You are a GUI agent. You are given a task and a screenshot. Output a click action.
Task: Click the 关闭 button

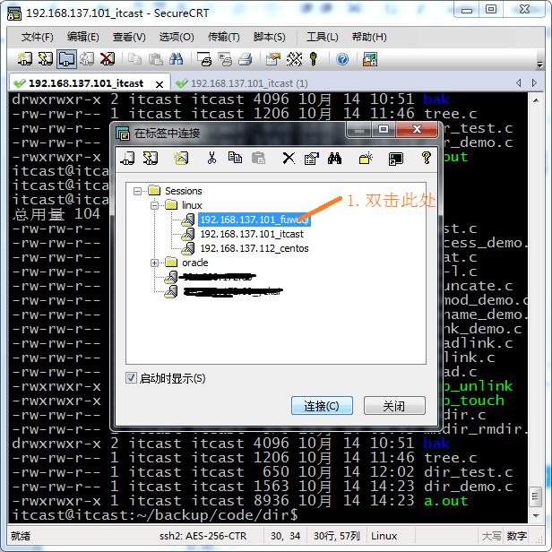[x=394, y=406]
